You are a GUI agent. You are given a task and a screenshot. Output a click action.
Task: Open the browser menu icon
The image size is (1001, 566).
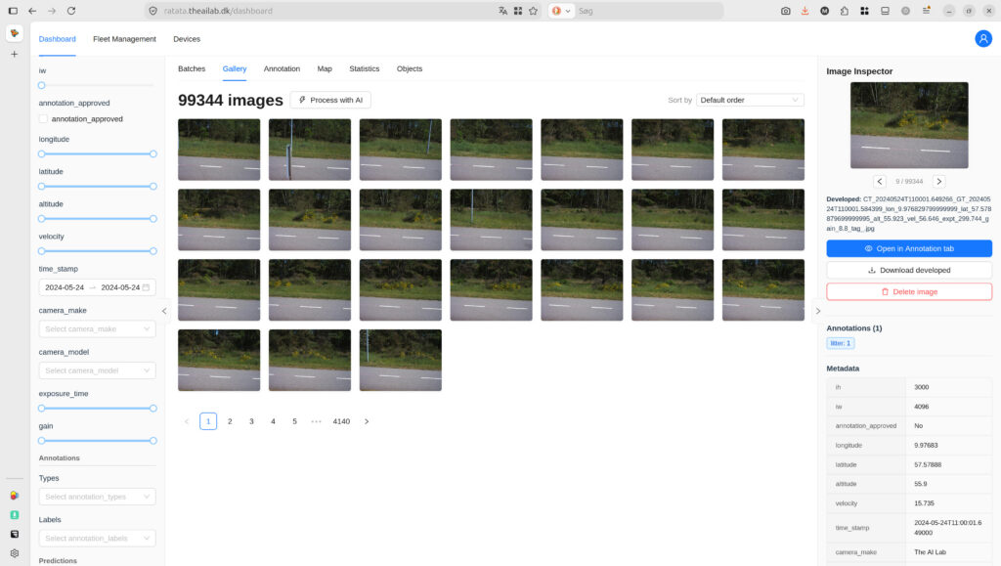point(927,11)
